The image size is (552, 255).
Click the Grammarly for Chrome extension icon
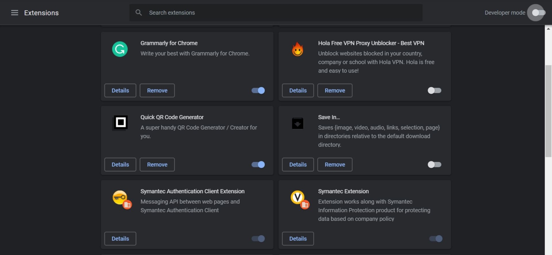click(x=120, y=49)
